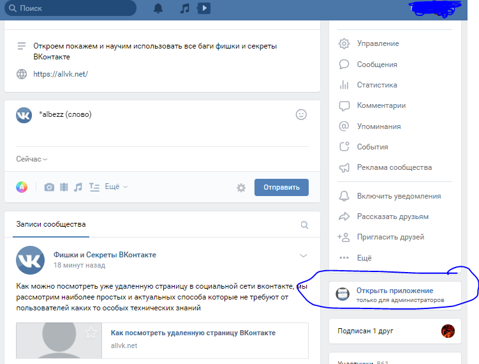This screenshot has height=364, width=479.
Task: Open post settings gear icon
Action: click(241, 188)
